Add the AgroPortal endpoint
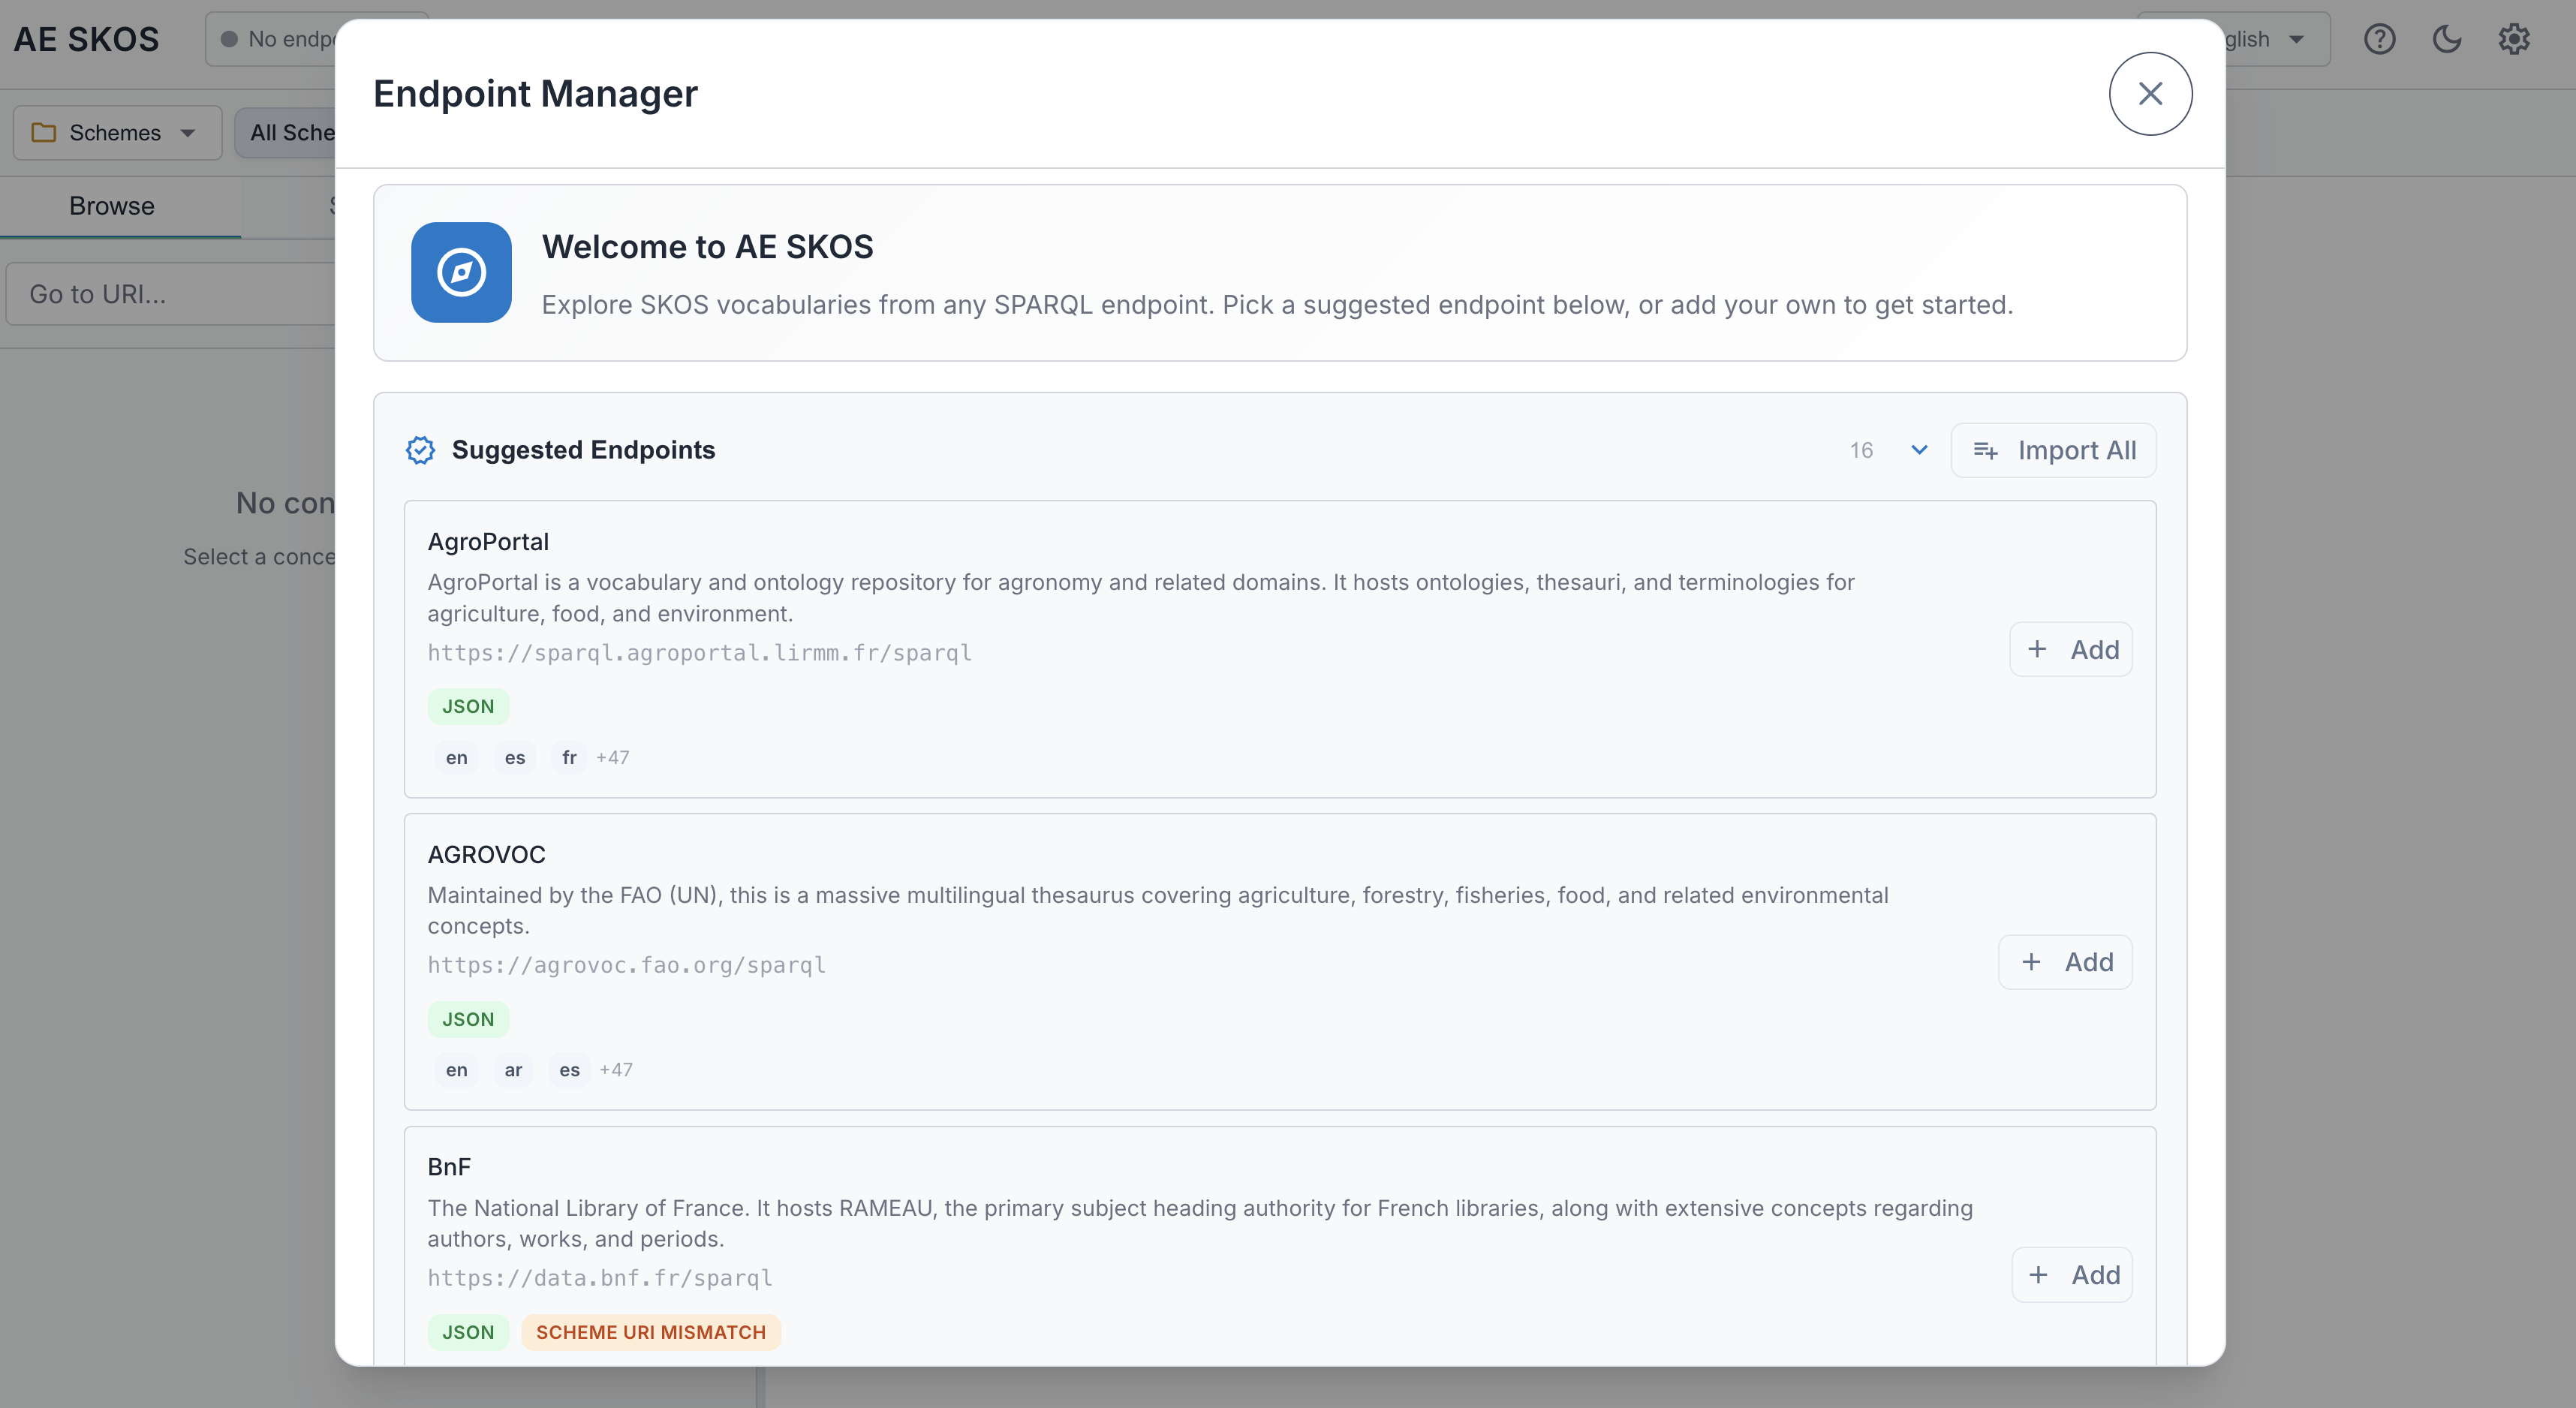This screenshot has width=2576, height=1408. click(2071, 650)
